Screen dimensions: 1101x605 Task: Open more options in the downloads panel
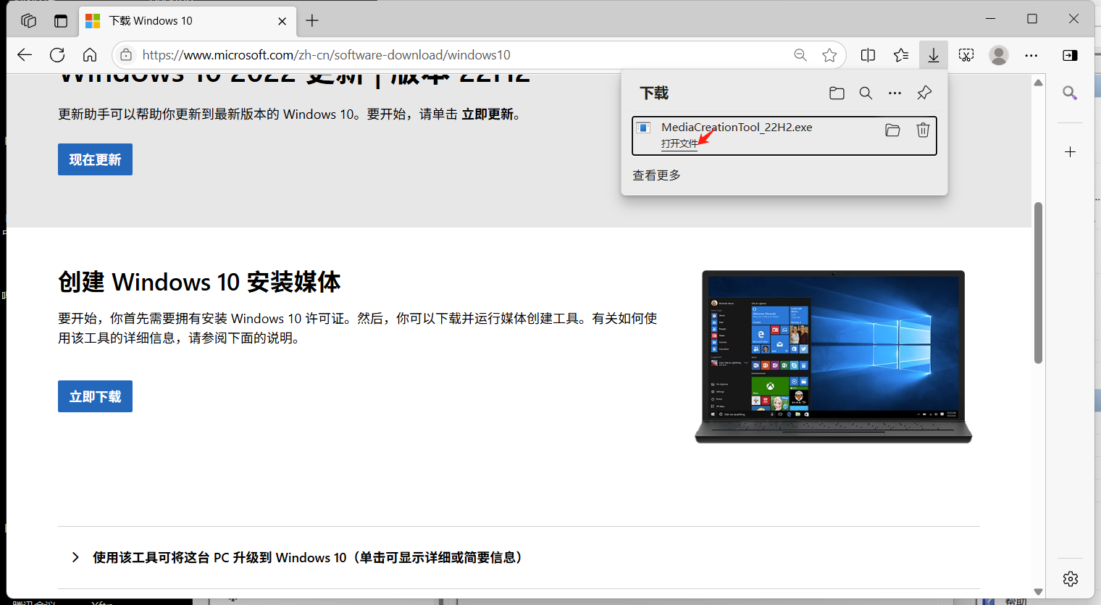895,93
